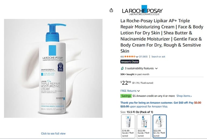Image resolution: width=207 pixels, height=139 pixels.
Task: Select the $22.99 pump bottle size option
Action: [160, 126]
